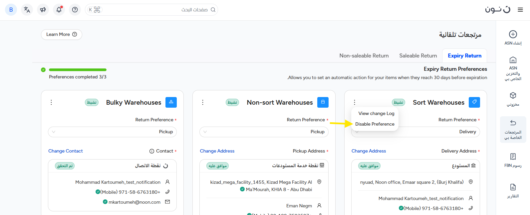The image size is (530, 215).
Task: Click the help question mark icon
Action: tap(75, 10)
